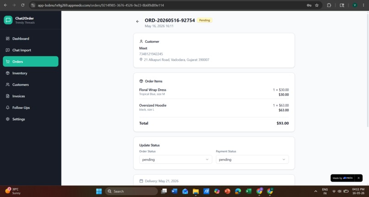Go to Inventory page
This screenshot has height=197, width=369.
[x=31, y=73]
